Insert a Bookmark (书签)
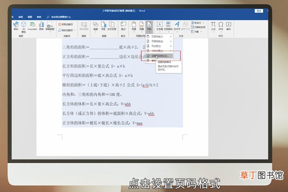This screenshot has height=192, width=288. [x=103, y=26]
